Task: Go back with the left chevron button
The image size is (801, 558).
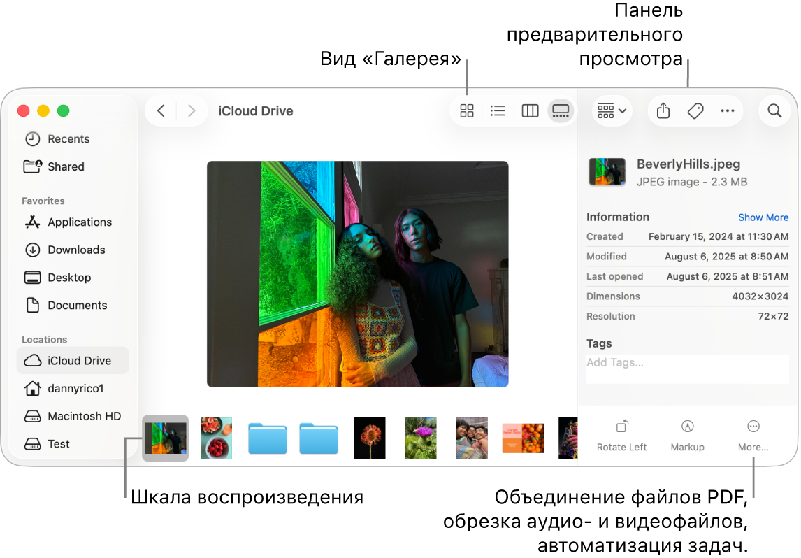Action: (x=161, y=111)
